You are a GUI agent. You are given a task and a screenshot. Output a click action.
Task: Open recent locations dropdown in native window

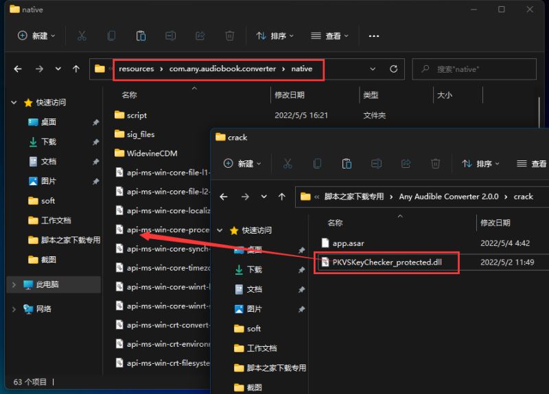point(58,69)
